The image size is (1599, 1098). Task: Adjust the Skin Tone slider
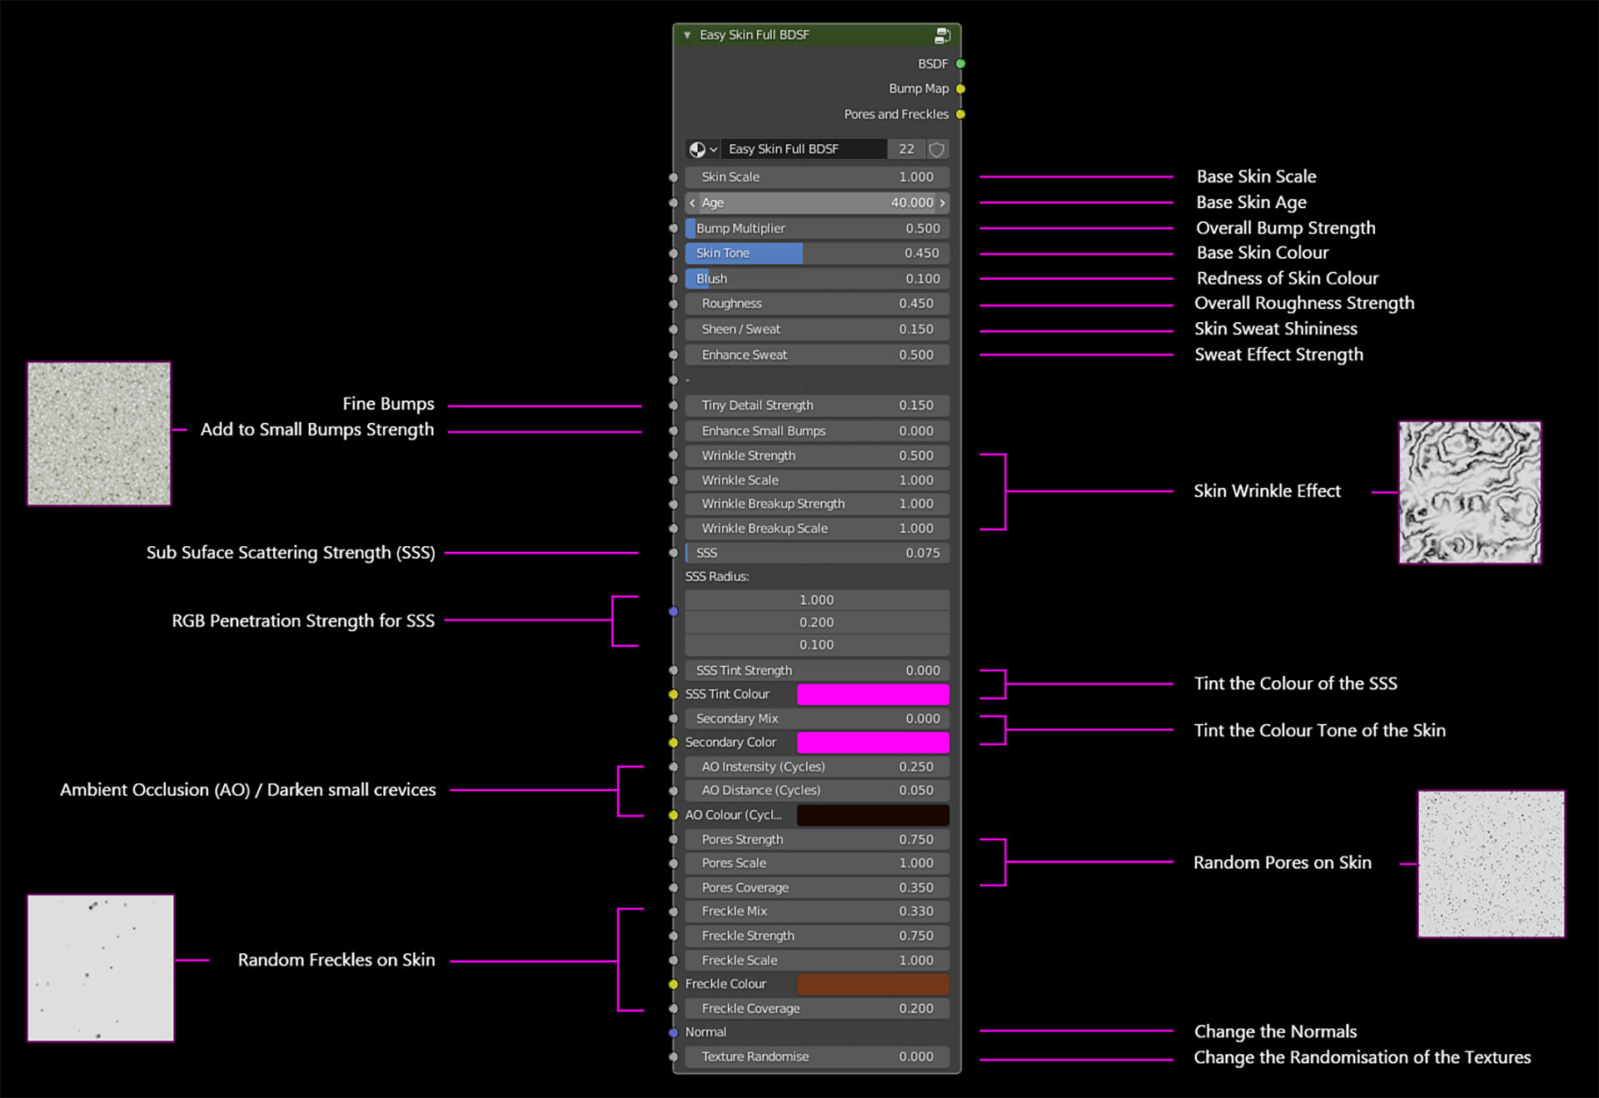click(817, 253)
